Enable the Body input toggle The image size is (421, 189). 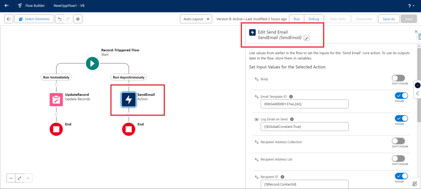pos(398,78)
